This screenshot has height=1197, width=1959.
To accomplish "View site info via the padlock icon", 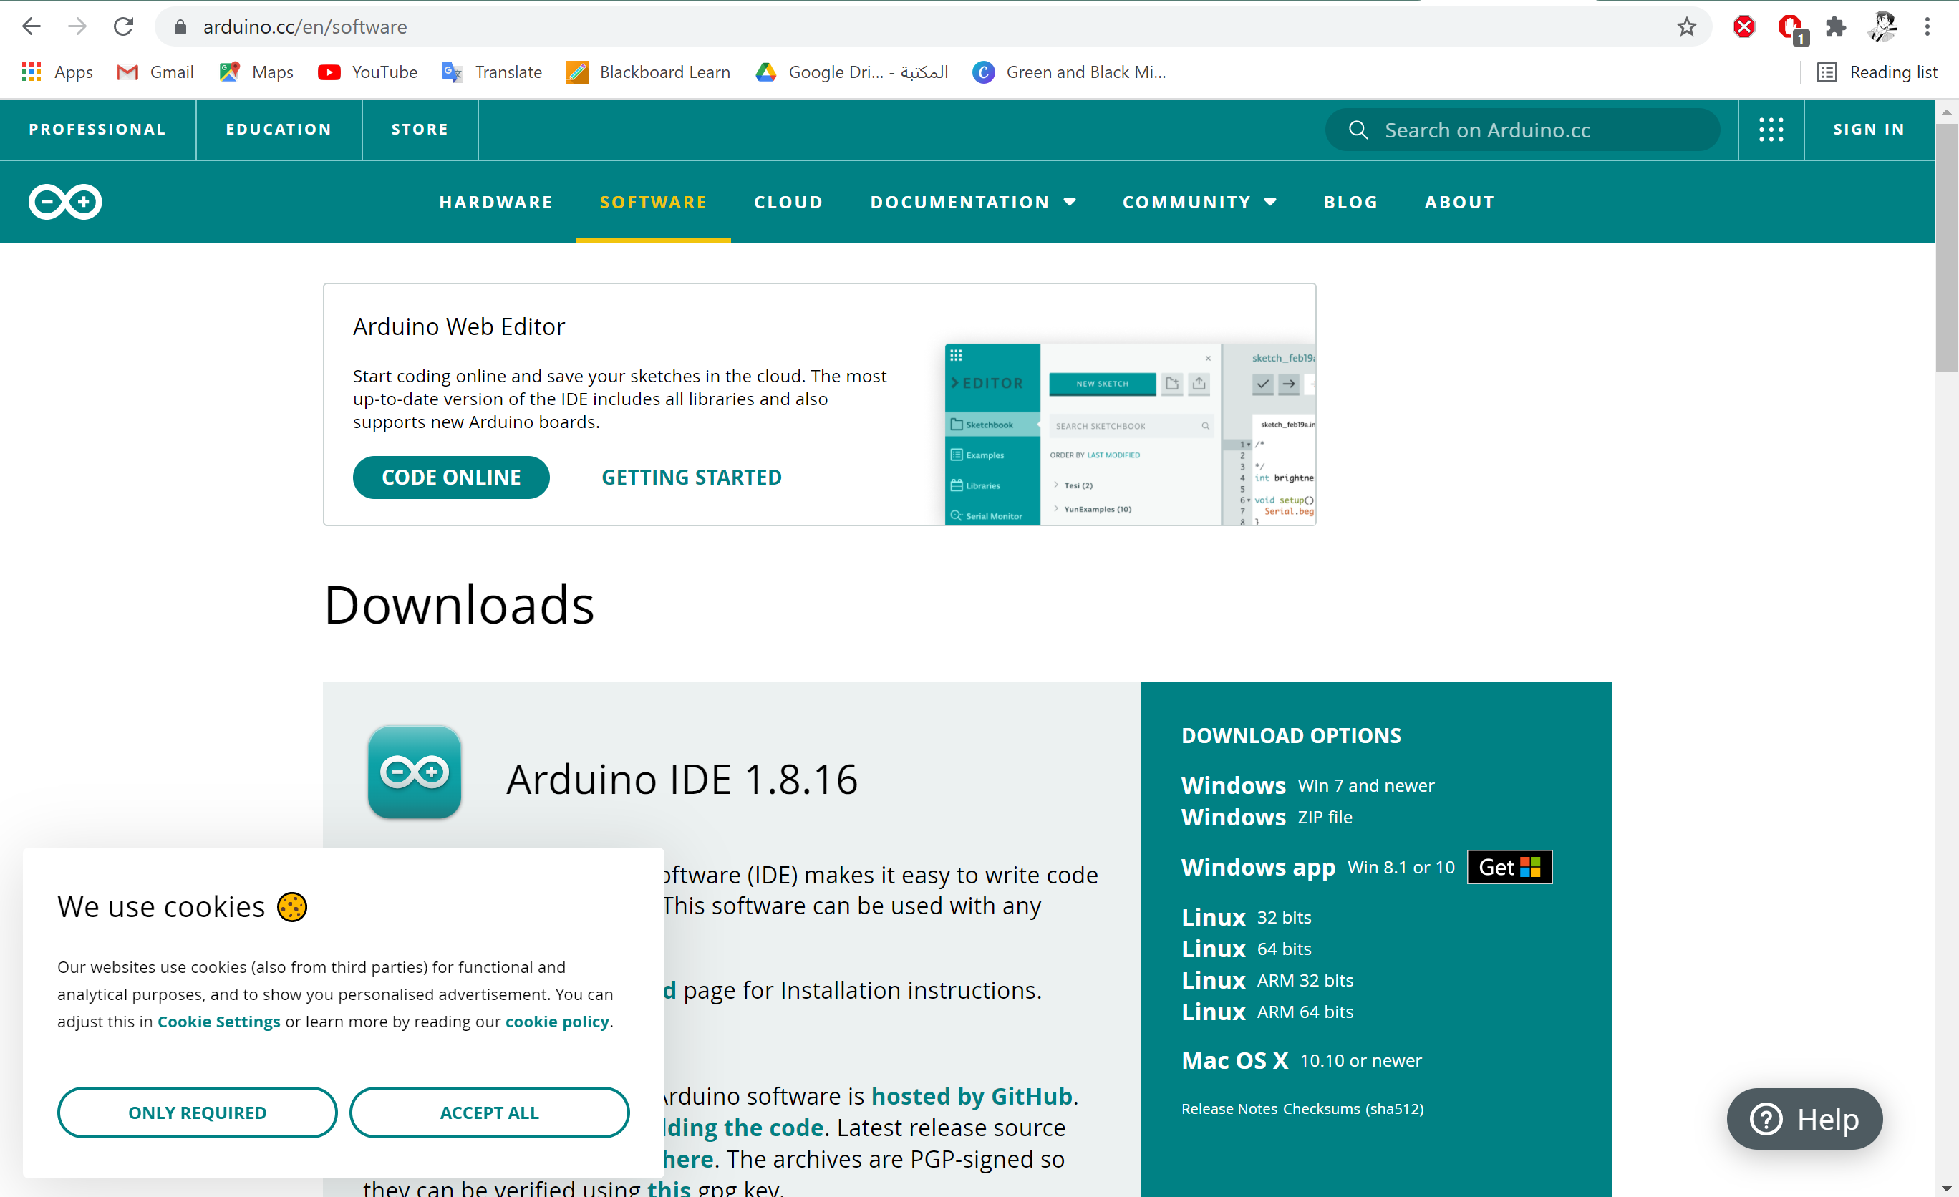I will (x=180, y=27).
